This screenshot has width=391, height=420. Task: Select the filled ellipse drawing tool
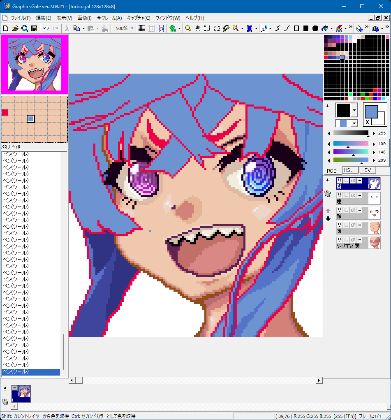tap(315, 28)
